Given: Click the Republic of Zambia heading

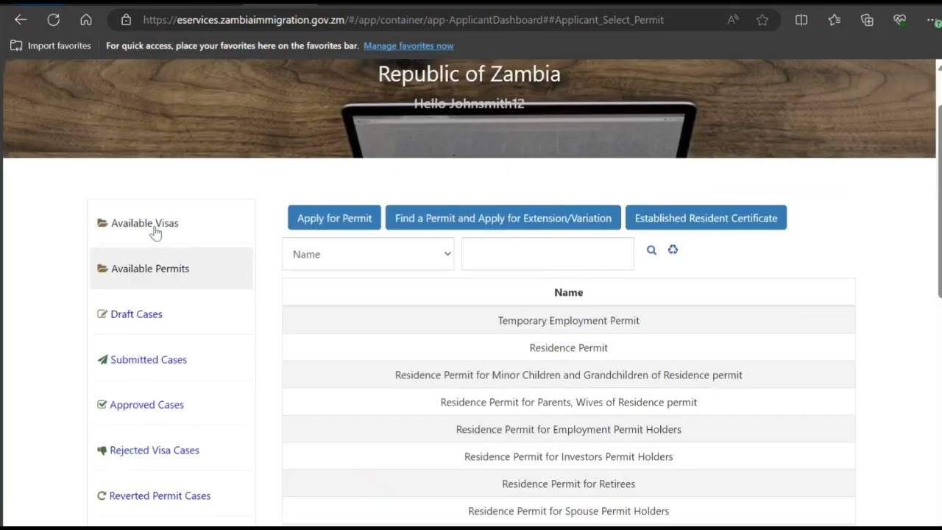Looking at the screenshot, I should click(470, 74).
